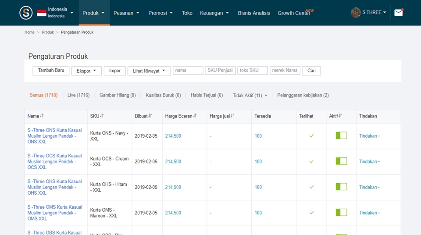421x235 pixels.
Task: Select the Gambar Hilang (0) tab
Action: [x=118, y=95]
